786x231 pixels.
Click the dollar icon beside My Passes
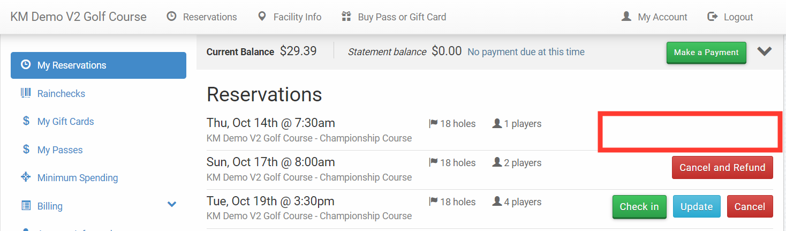click(26, 150)
